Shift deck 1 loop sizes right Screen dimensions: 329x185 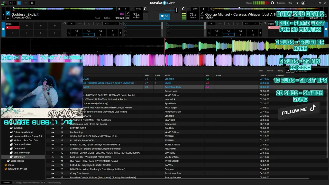coord(120,33)
